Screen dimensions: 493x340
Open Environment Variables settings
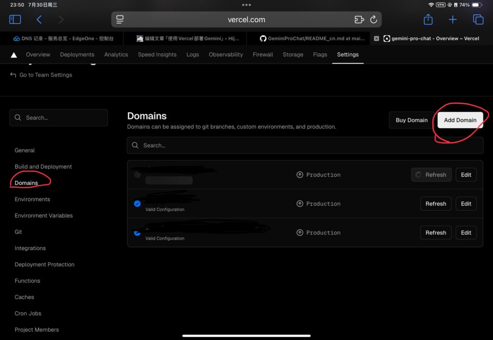[x=44, y=215]
